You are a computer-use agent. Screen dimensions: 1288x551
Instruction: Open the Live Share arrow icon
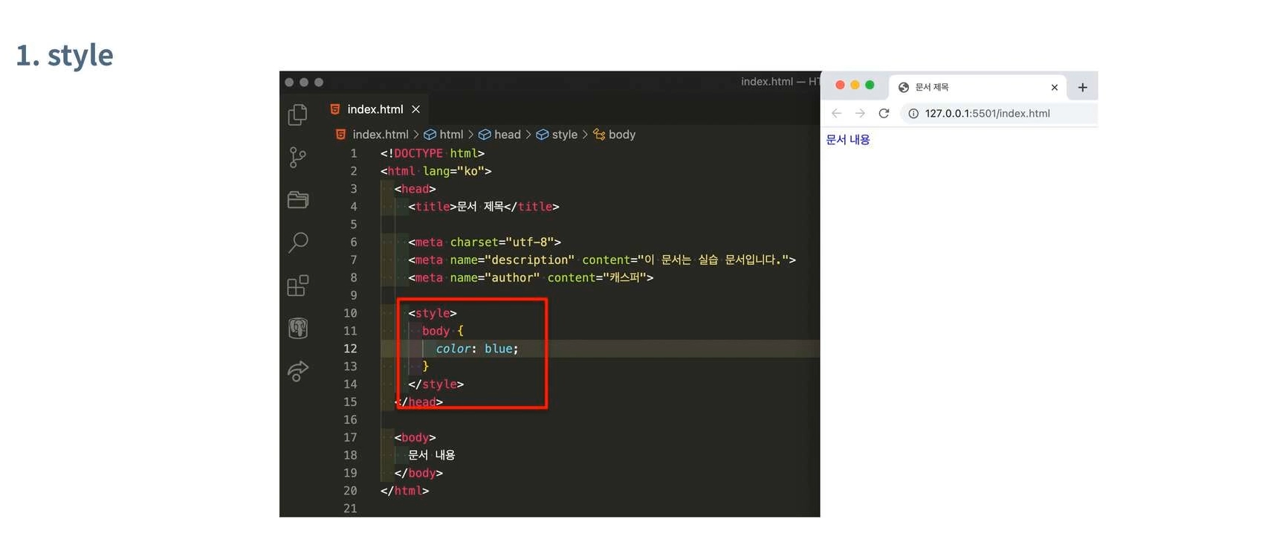(x=298, y=370)
